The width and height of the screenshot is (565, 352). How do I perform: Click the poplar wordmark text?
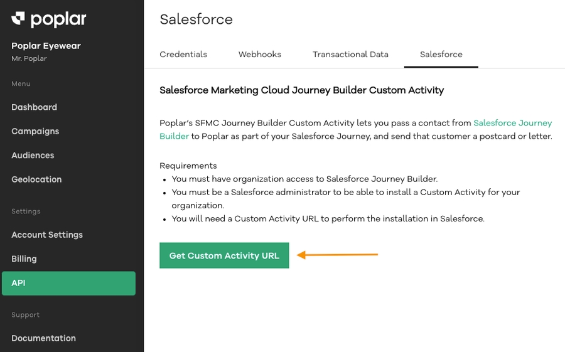click(58, 19)
